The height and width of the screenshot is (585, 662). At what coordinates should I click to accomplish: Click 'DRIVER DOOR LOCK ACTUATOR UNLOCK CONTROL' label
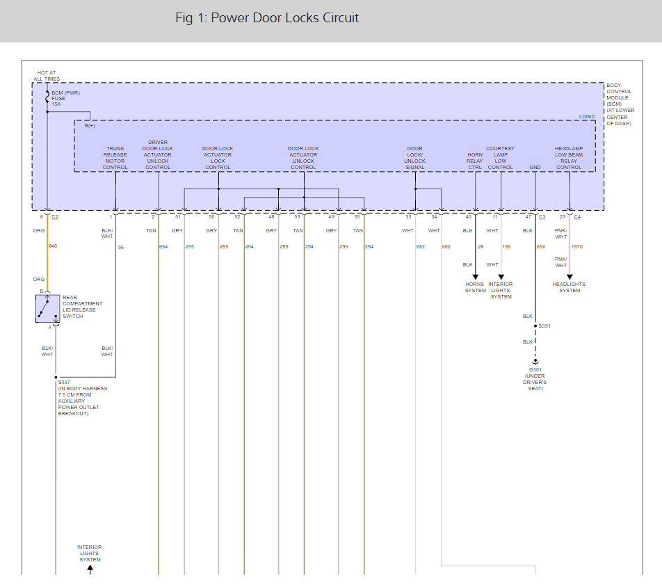[157, 154]
